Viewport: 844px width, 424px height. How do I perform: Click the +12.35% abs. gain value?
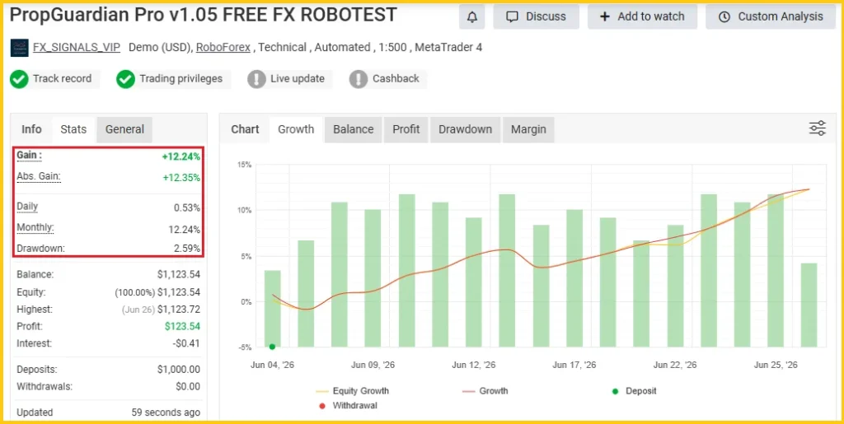181,177
